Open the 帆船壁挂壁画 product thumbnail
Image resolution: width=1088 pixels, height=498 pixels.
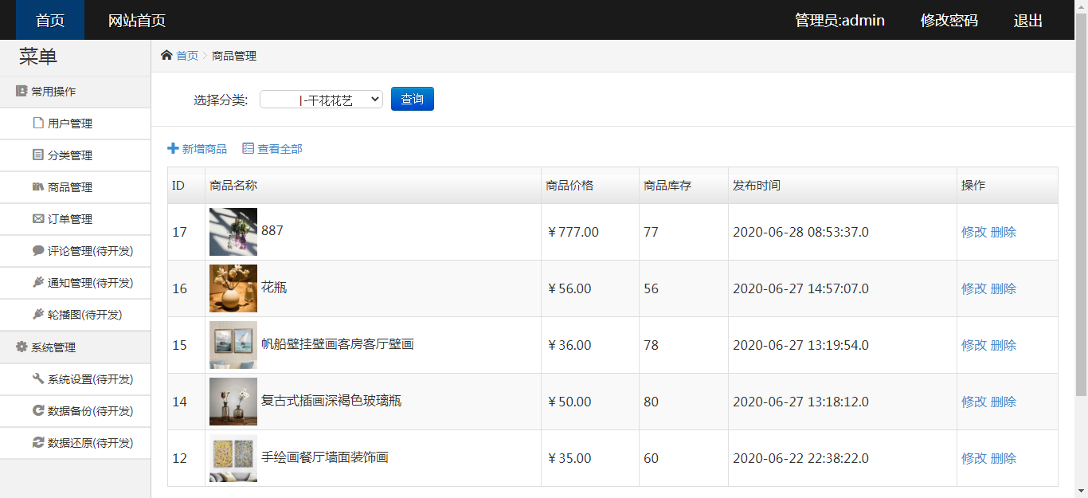(x=233, y=345)
